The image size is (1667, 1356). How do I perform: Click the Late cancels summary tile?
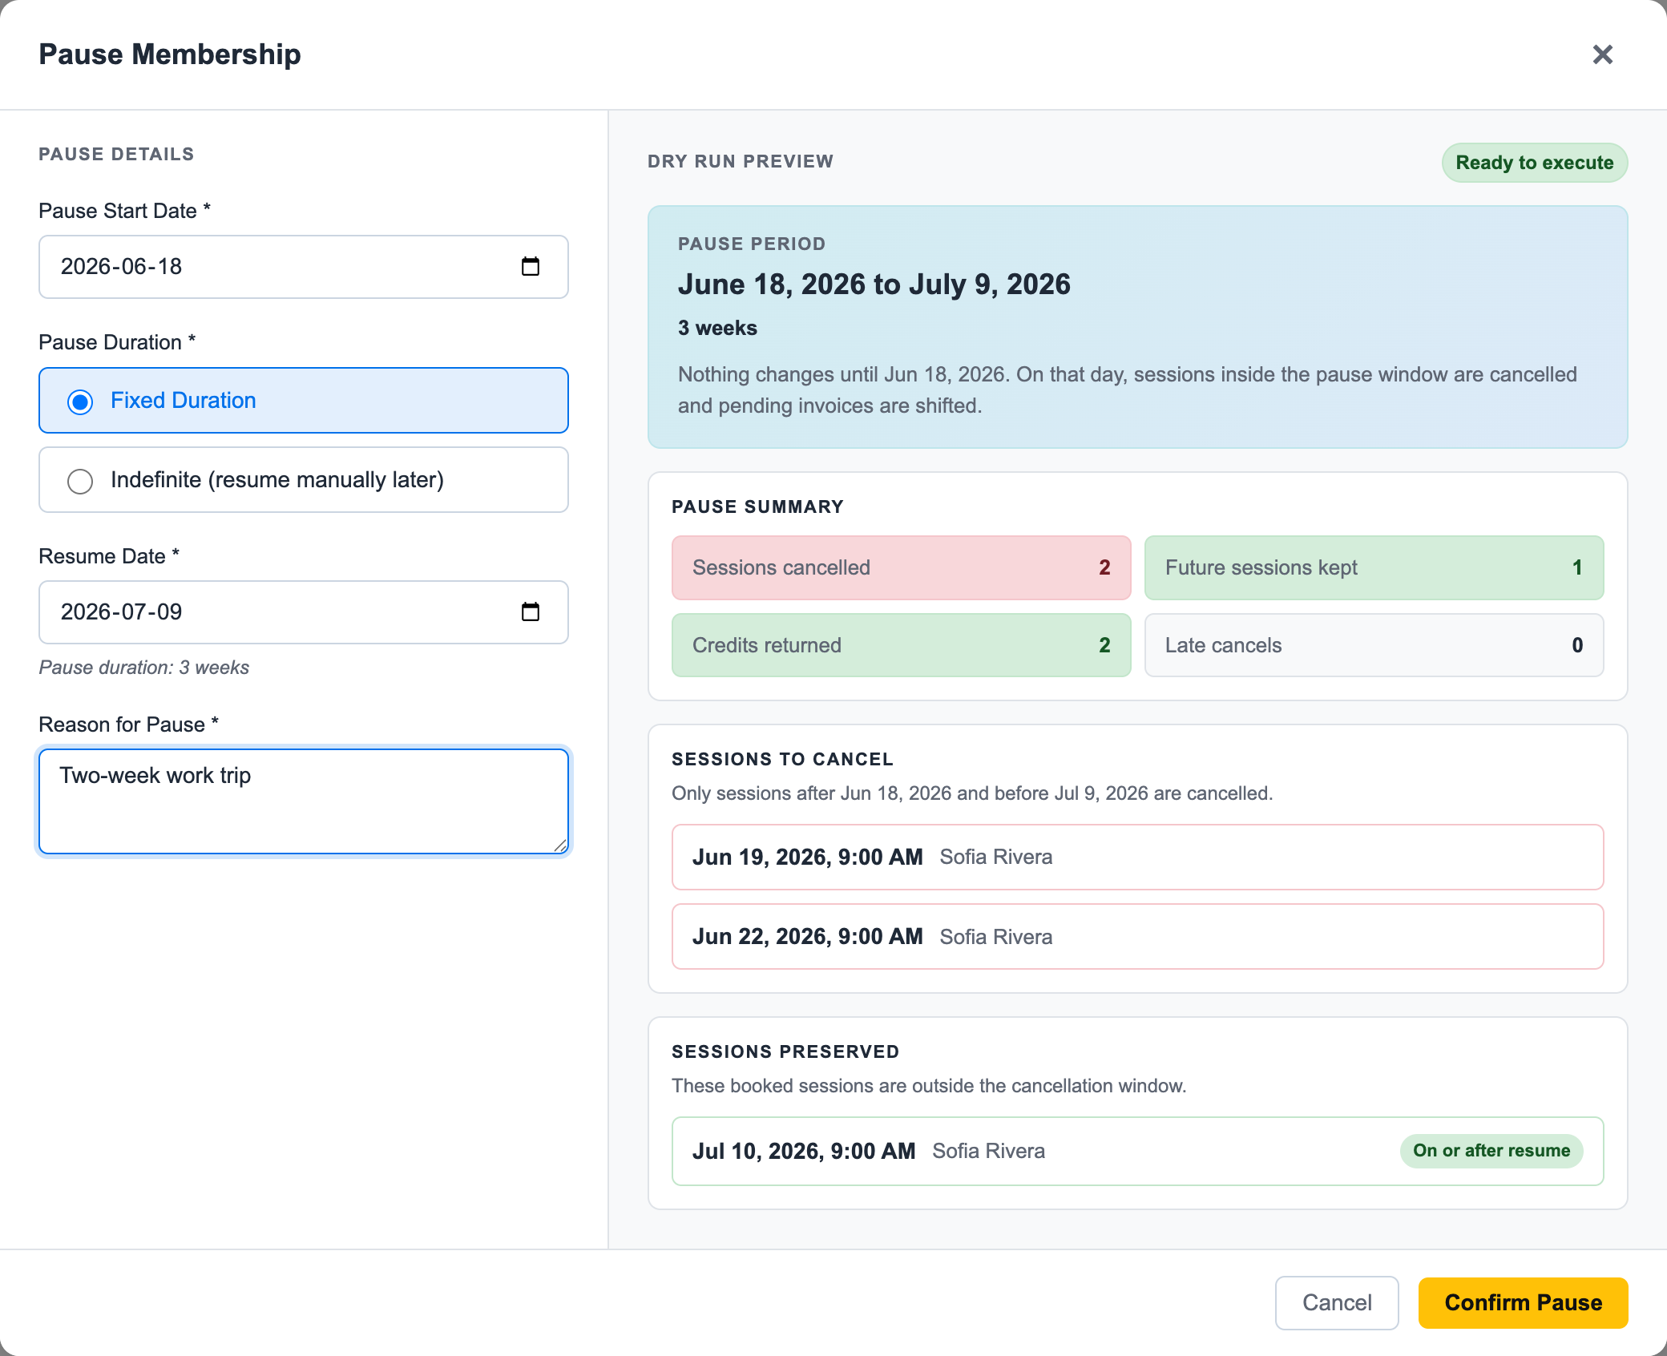pyautogui.click(x=1374, y=645)
